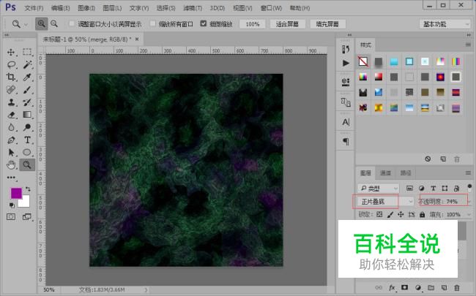Viewport: 476px width, 296px height.
Task: Select the Pen tool
Action: 11,140
